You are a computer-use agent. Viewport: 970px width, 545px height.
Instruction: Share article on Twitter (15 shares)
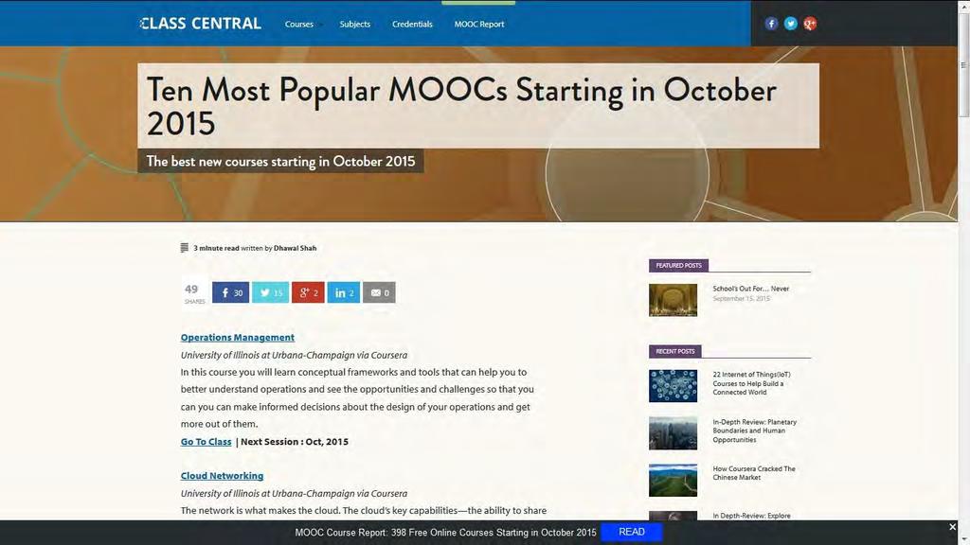pyautogui.click(x=270, y=292)
